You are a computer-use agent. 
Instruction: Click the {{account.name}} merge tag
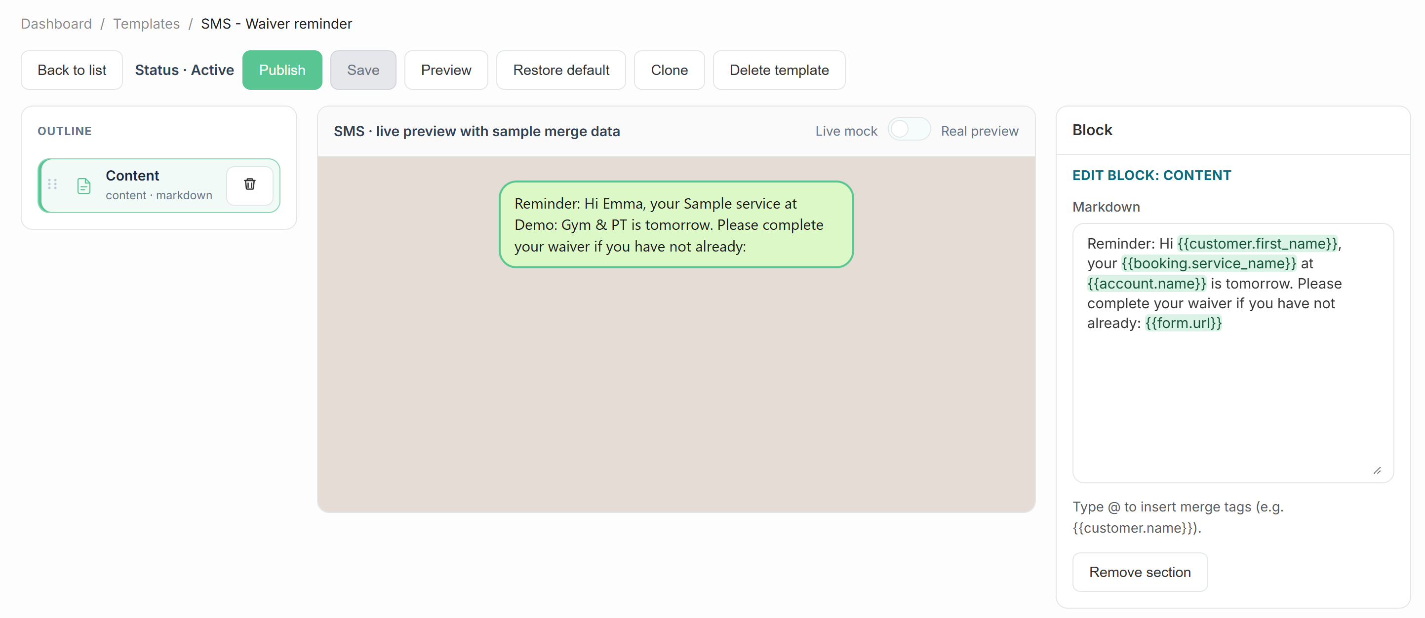click(1146, 283)
